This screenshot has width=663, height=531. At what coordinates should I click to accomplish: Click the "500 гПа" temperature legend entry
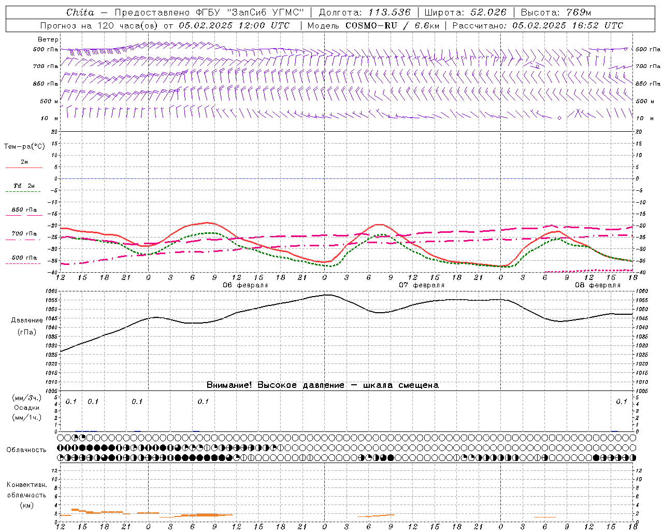(24, 258)
